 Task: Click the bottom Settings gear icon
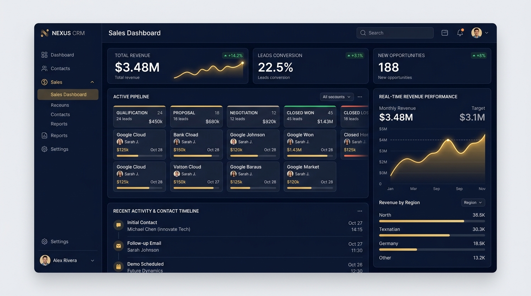44,242
